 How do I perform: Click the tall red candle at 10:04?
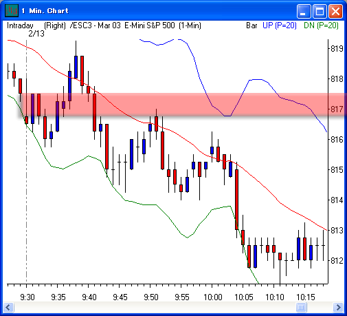pos(236,200)
